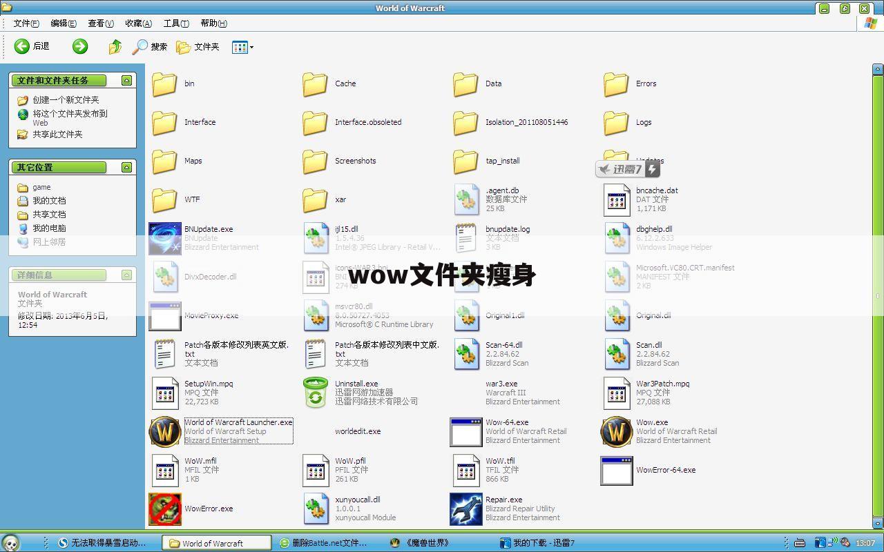Open the 帮助(H) menu
The image size is (884, 552).
213,23
